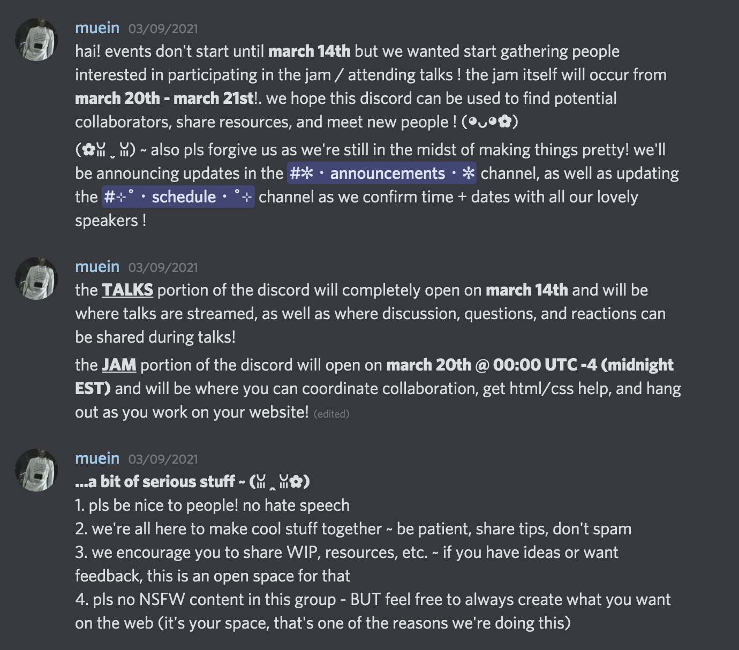Click the bold "march 20th - march 21st" text

(x=164, y=99)
